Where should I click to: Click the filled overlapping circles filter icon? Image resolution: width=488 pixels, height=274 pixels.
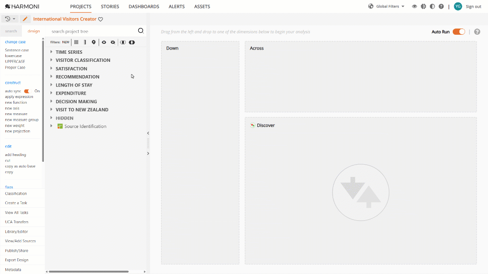[x=132, y=42]
